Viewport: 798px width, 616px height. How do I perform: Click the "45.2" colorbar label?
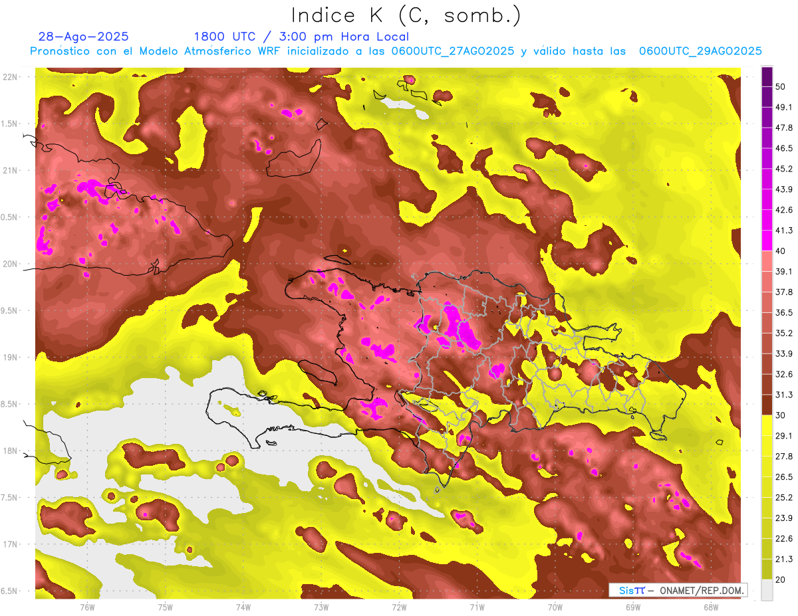coord(783,169)
